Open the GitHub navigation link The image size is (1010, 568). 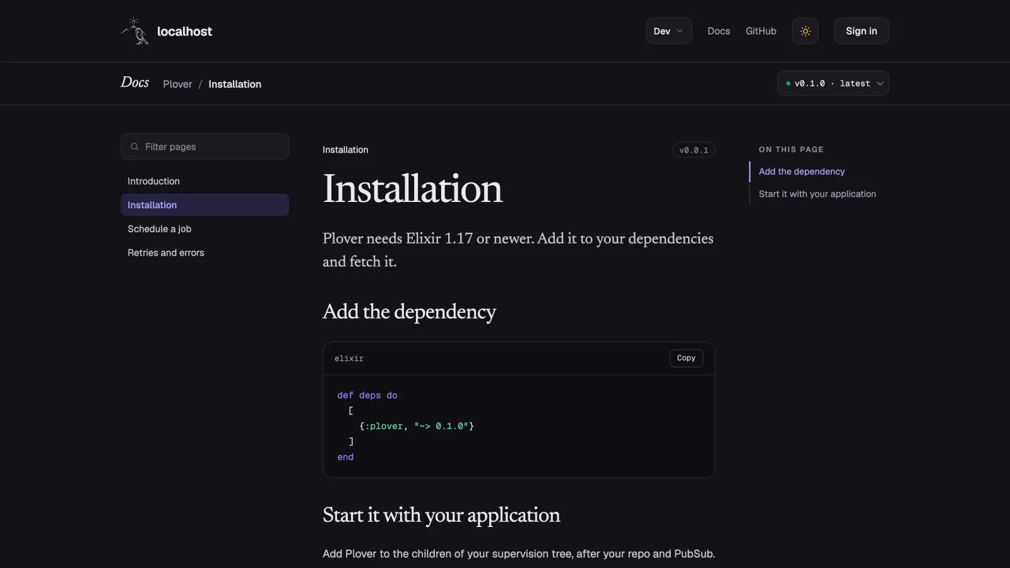761,31
